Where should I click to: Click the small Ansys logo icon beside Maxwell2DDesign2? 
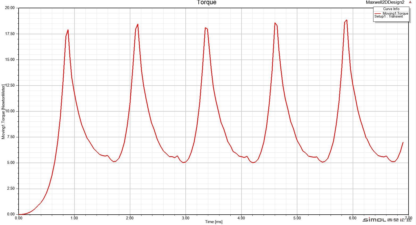[410, 2]
